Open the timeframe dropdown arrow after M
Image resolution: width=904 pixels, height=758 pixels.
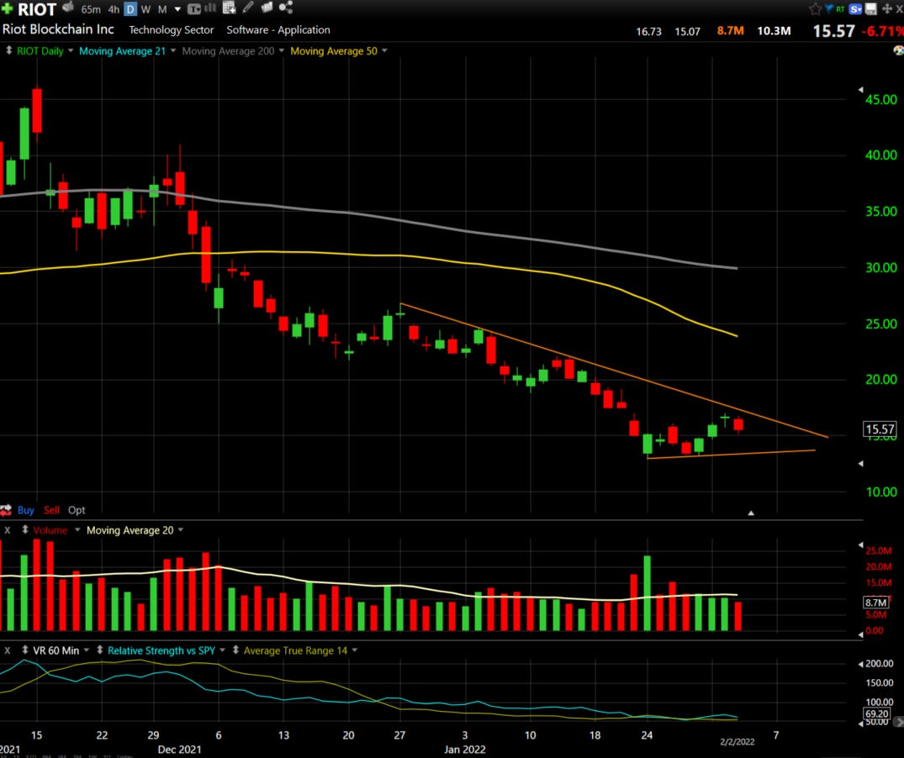[x=177, y=9]
